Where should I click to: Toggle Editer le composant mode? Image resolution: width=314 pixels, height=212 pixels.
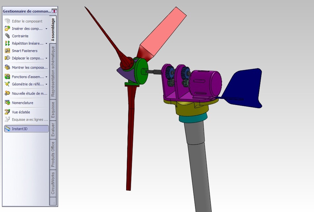pyautogui.click(x=24, y=21)
